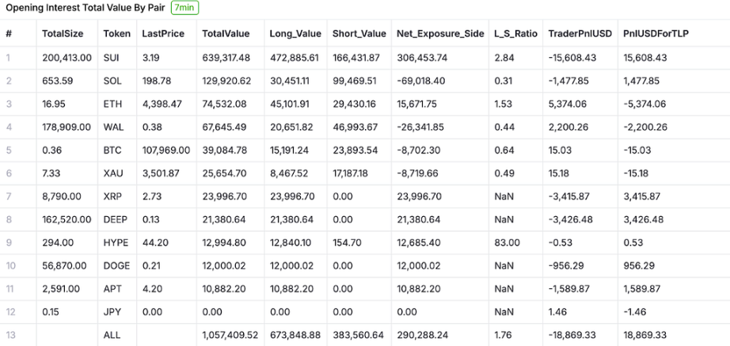Click the ETH token cell
Viewport: 730px width, 346px height.
(112, 104)
